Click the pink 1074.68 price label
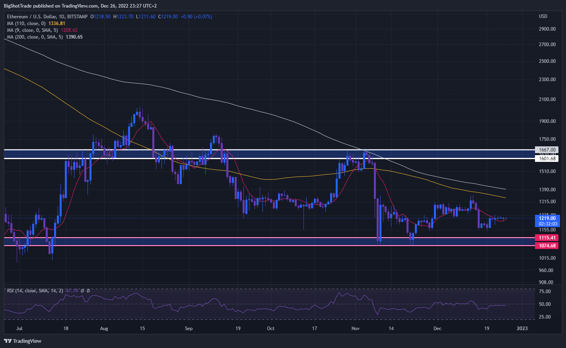This screenshot has height=348, width=566. point(547,246)
